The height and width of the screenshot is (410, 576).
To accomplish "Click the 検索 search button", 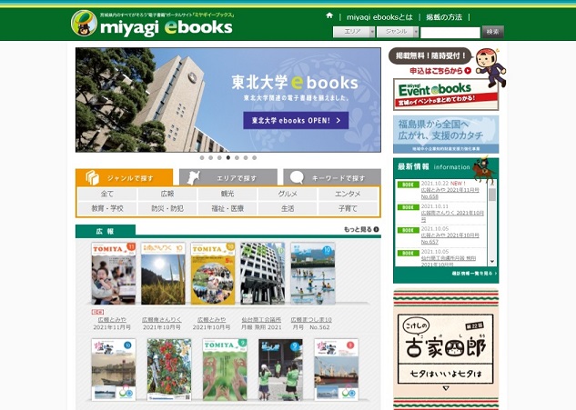I will [x=492, y=32].
